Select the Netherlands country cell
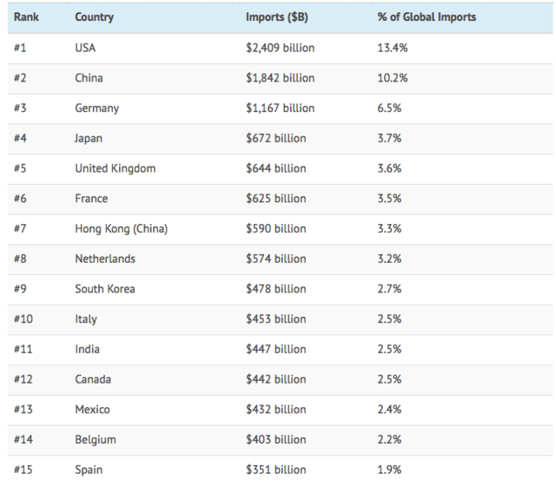Viewport: 556px width, 486px height. pos(105,259)
